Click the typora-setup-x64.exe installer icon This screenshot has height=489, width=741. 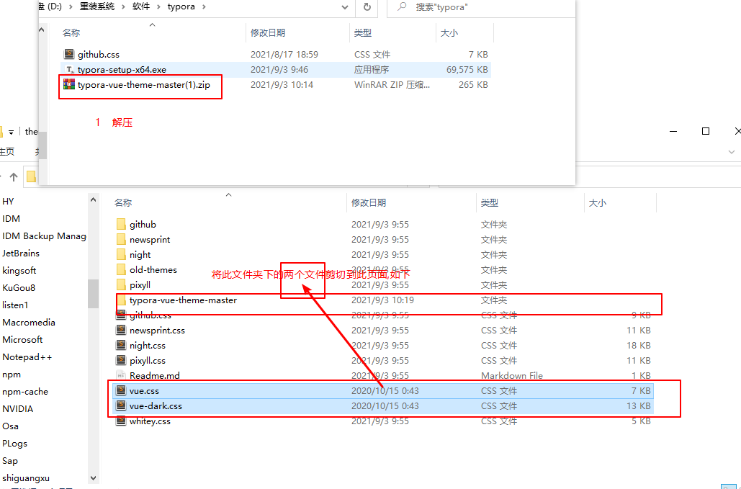pos(69,69)
